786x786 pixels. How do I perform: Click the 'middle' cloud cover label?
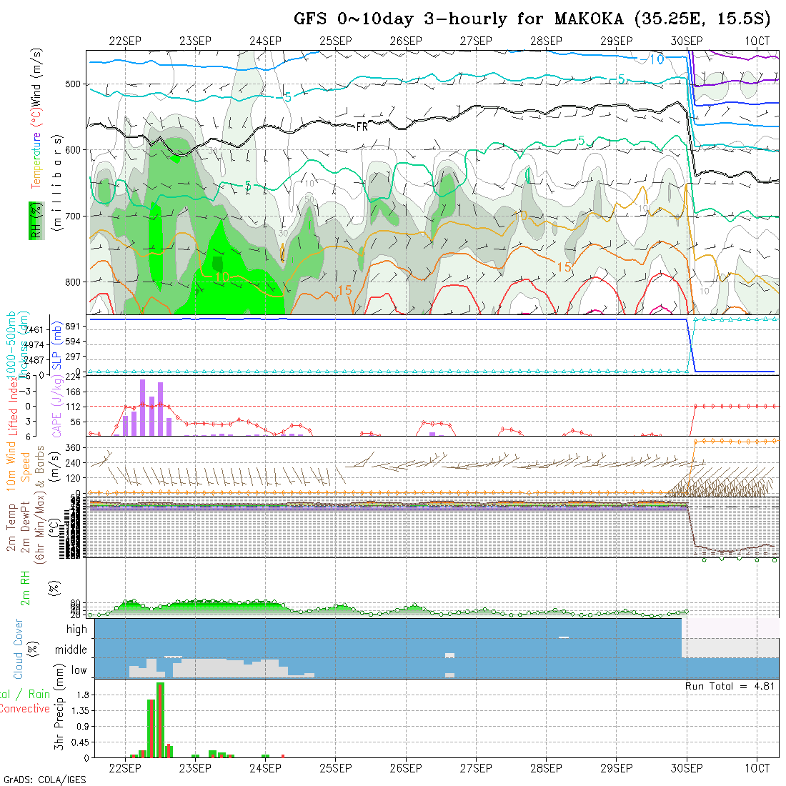click(x=71, y=650)
